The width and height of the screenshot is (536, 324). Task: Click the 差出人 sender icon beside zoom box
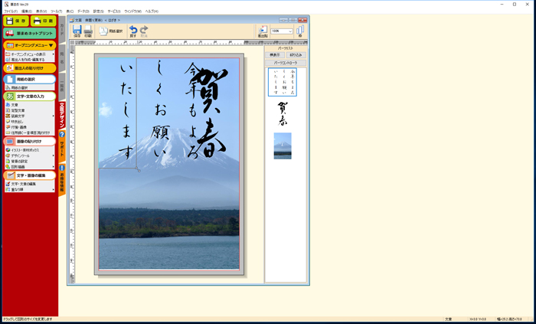click(x=262, y=31)
